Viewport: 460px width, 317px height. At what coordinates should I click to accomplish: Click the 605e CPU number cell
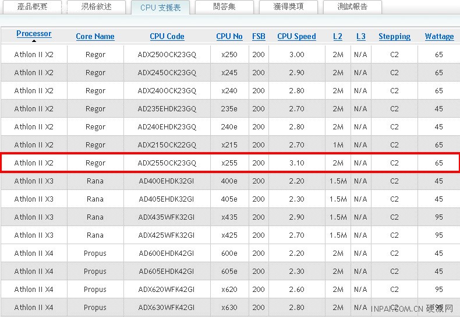click(229, 271)
